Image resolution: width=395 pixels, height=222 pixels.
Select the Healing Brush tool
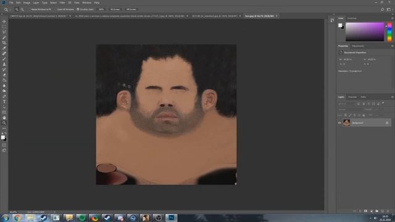click(4, 54)
